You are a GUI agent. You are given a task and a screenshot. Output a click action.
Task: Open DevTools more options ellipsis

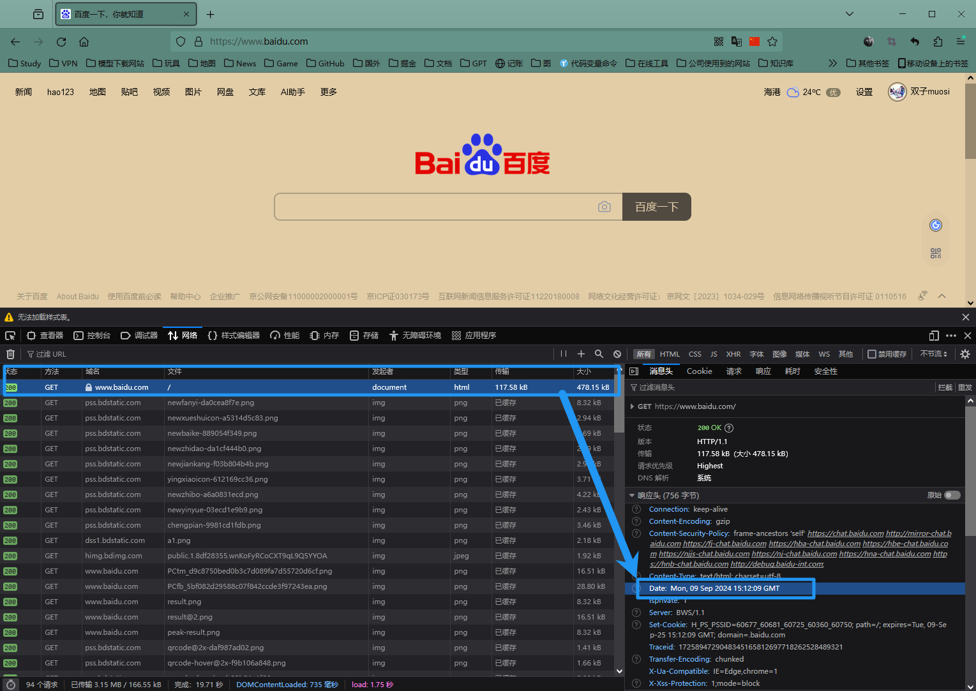pyautogui.click(x=951, y=336)
